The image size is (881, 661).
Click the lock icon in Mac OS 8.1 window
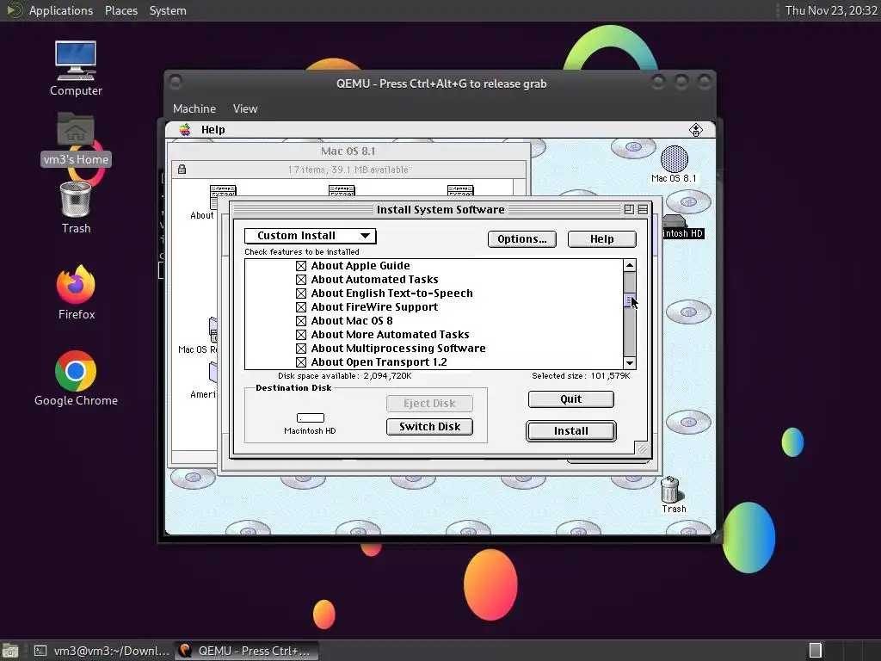pos(182,170)
